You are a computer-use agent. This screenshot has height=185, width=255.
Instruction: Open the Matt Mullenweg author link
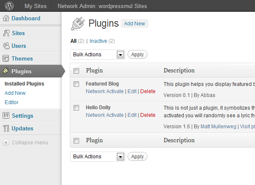coord(218,127)
